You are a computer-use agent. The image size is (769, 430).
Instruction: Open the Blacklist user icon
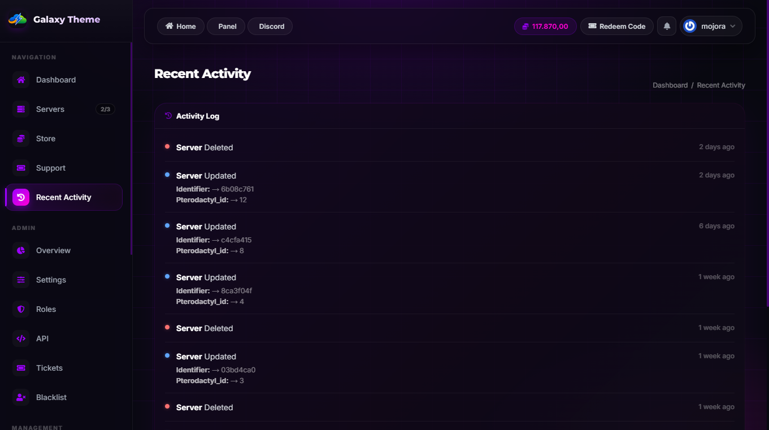pos(21,397)
